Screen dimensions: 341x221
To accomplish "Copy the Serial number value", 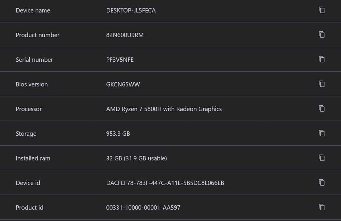I will tap(322, 59).
